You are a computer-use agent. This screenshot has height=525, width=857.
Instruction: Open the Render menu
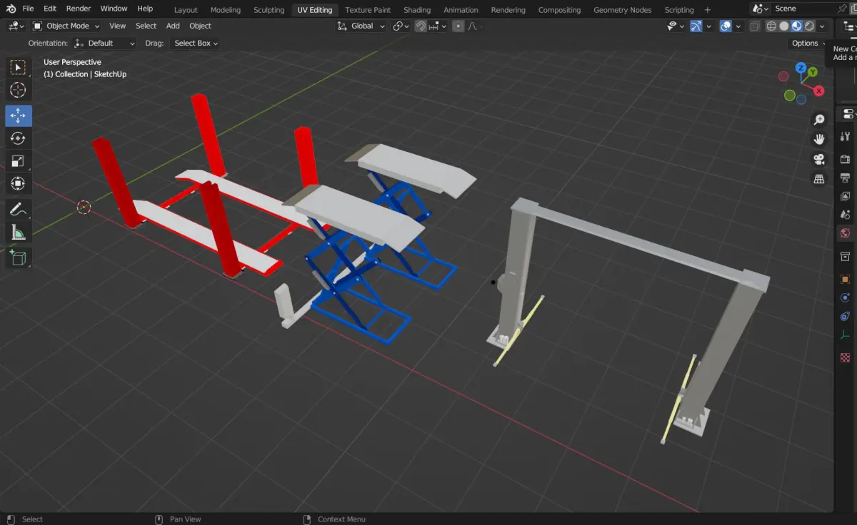pos(79,9)
